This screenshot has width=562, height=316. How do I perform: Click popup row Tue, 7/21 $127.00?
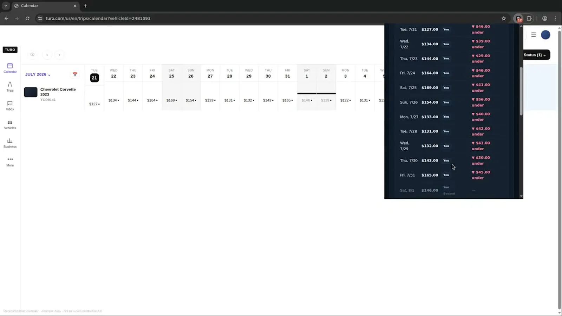[452, 29]
